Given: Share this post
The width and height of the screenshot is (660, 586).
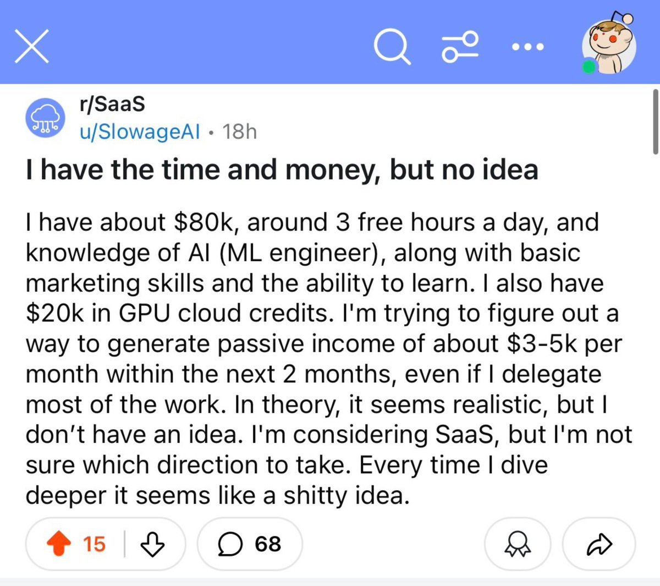Looking at the screenshot, I should click(598, 544).
